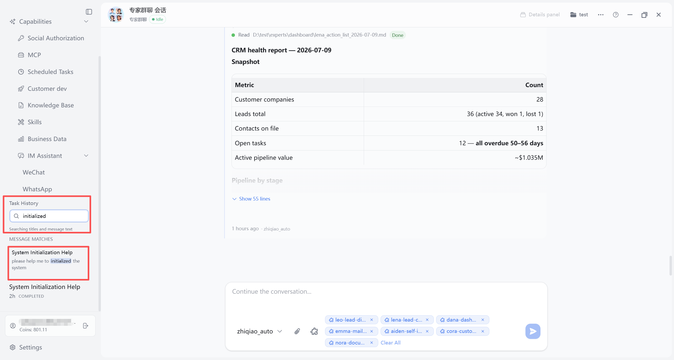
Task: Click the help question-mark icon
Action: click(616, 15)
